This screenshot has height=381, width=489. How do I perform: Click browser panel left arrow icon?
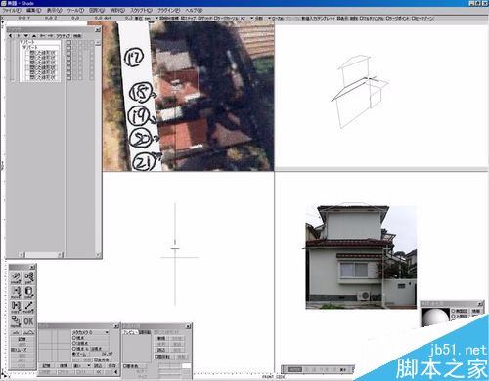tap(10, 36)
